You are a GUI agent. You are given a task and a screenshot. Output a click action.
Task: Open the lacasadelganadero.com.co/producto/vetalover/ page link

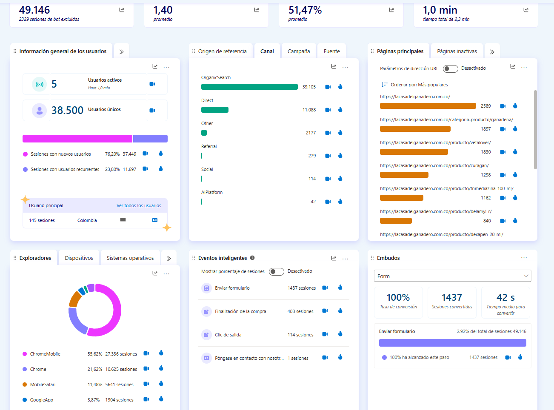pyautogui.click(x=435, y=142)
